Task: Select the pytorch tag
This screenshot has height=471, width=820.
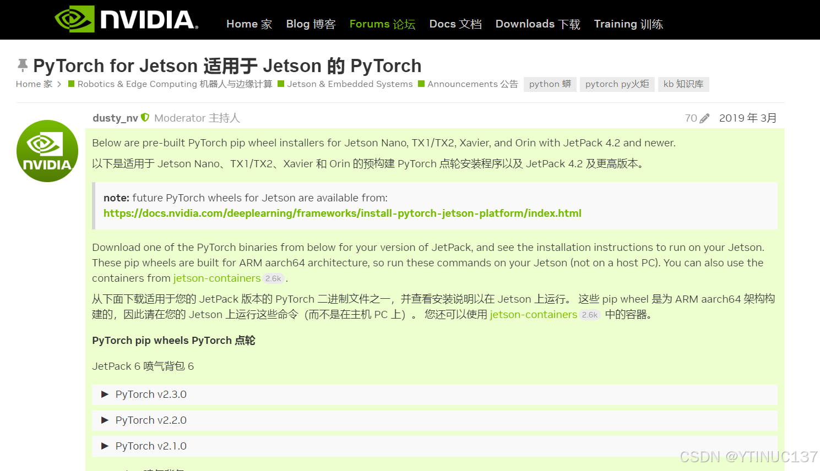Action: pyautogui.click(x=617, y=84)
